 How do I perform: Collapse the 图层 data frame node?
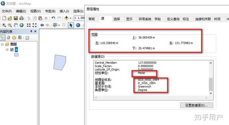[x=2, y=44]
